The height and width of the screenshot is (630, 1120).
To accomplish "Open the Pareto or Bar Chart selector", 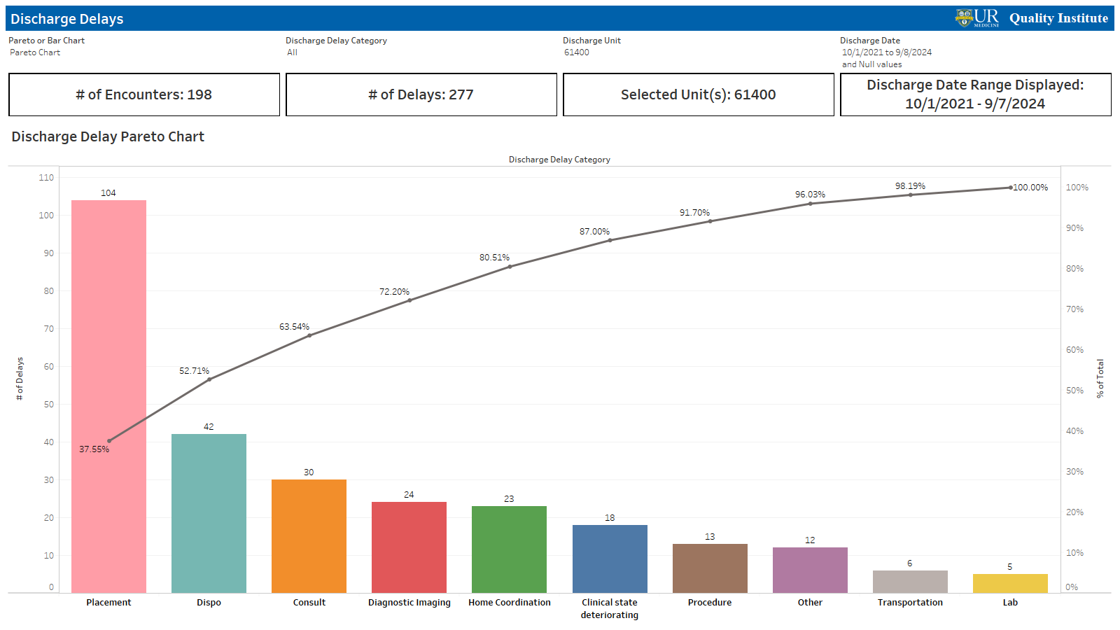I will (x=35, y=52).
